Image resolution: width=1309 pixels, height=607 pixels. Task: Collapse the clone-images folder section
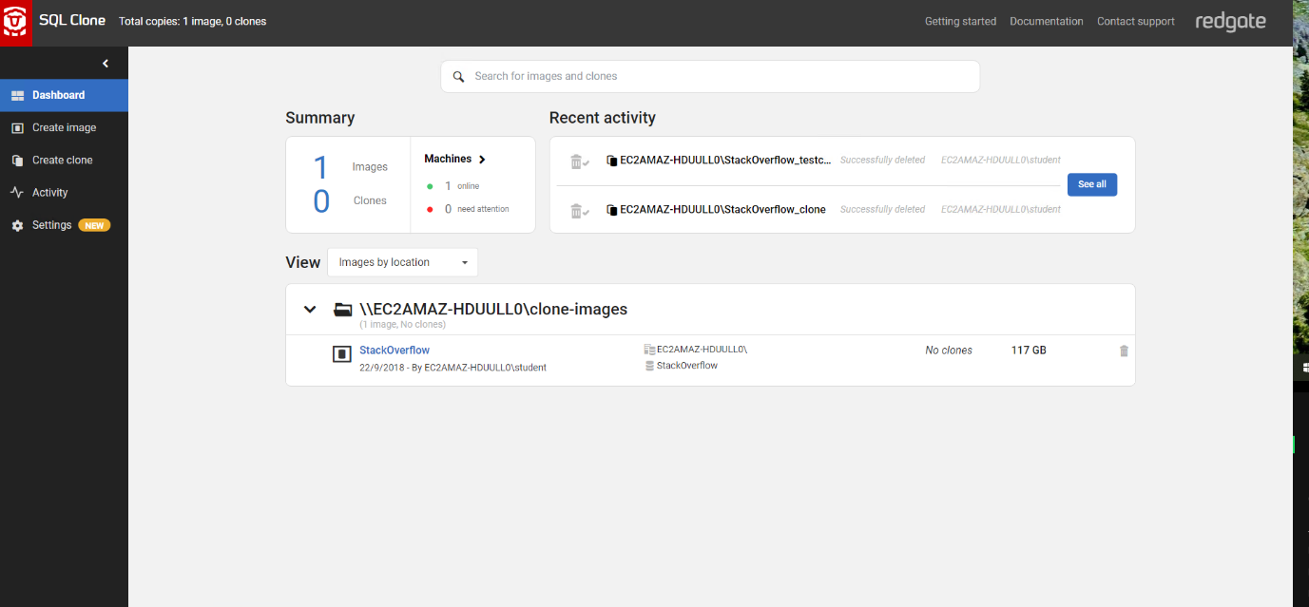coord(309,309)
